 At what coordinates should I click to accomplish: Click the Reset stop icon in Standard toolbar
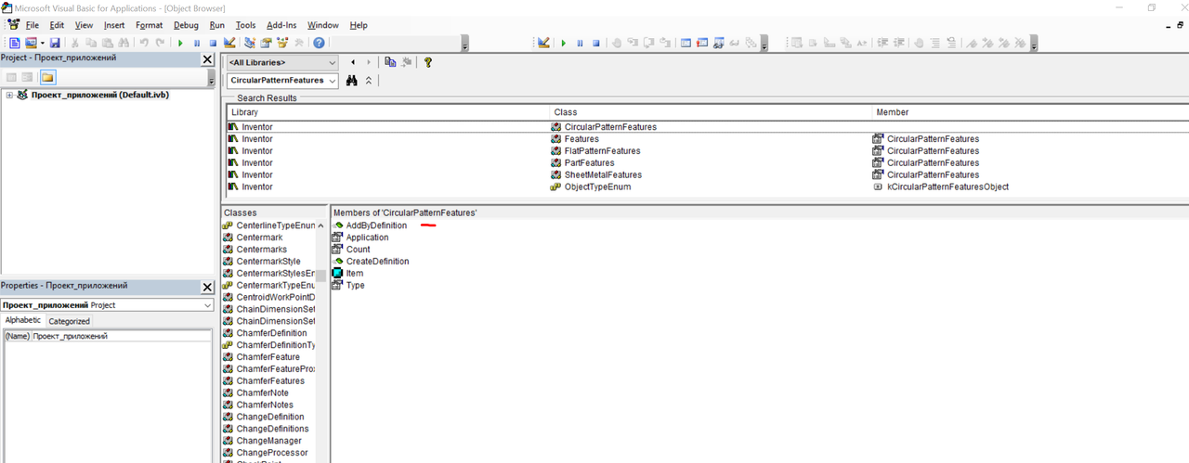(212, 43)
